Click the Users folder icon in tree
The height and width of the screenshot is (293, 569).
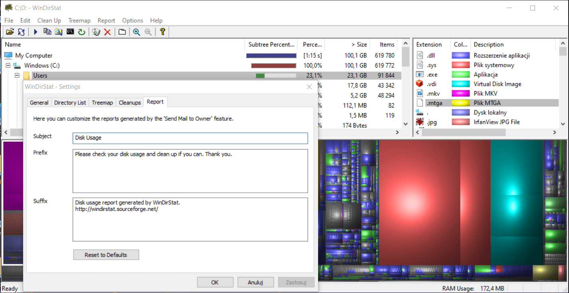pyautogui.click(x=27, y=76)
